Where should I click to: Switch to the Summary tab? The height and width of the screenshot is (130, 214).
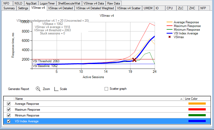[x=9, y=8]
